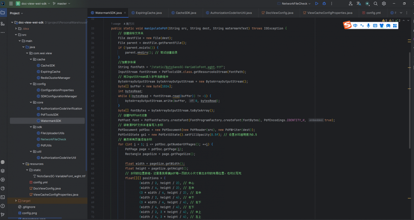Select .gitignore file in tree
Screen dimensions: 414x220
point(28,207)
